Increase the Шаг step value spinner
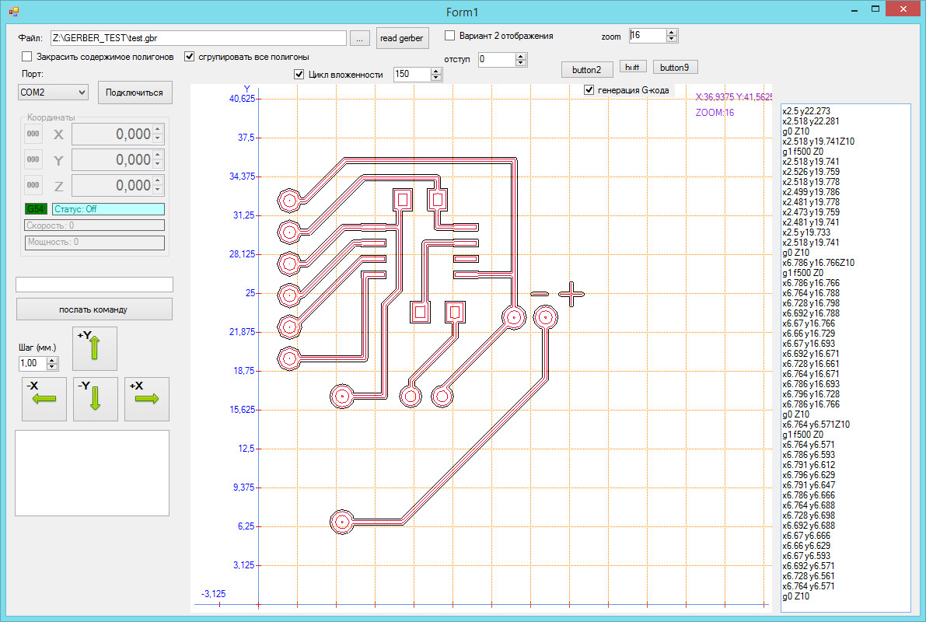Viewport: 926px width, 622px height. pyautogui.click(x=52, y=360)
